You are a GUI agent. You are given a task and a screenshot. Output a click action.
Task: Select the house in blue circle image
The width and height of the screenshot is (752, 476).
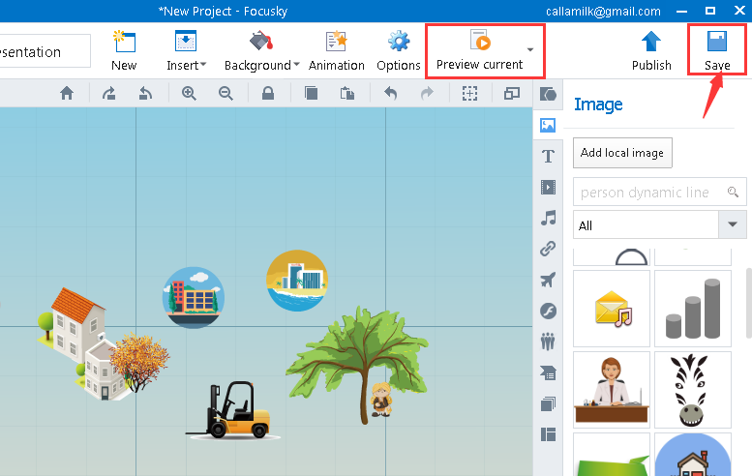(693, 455)
